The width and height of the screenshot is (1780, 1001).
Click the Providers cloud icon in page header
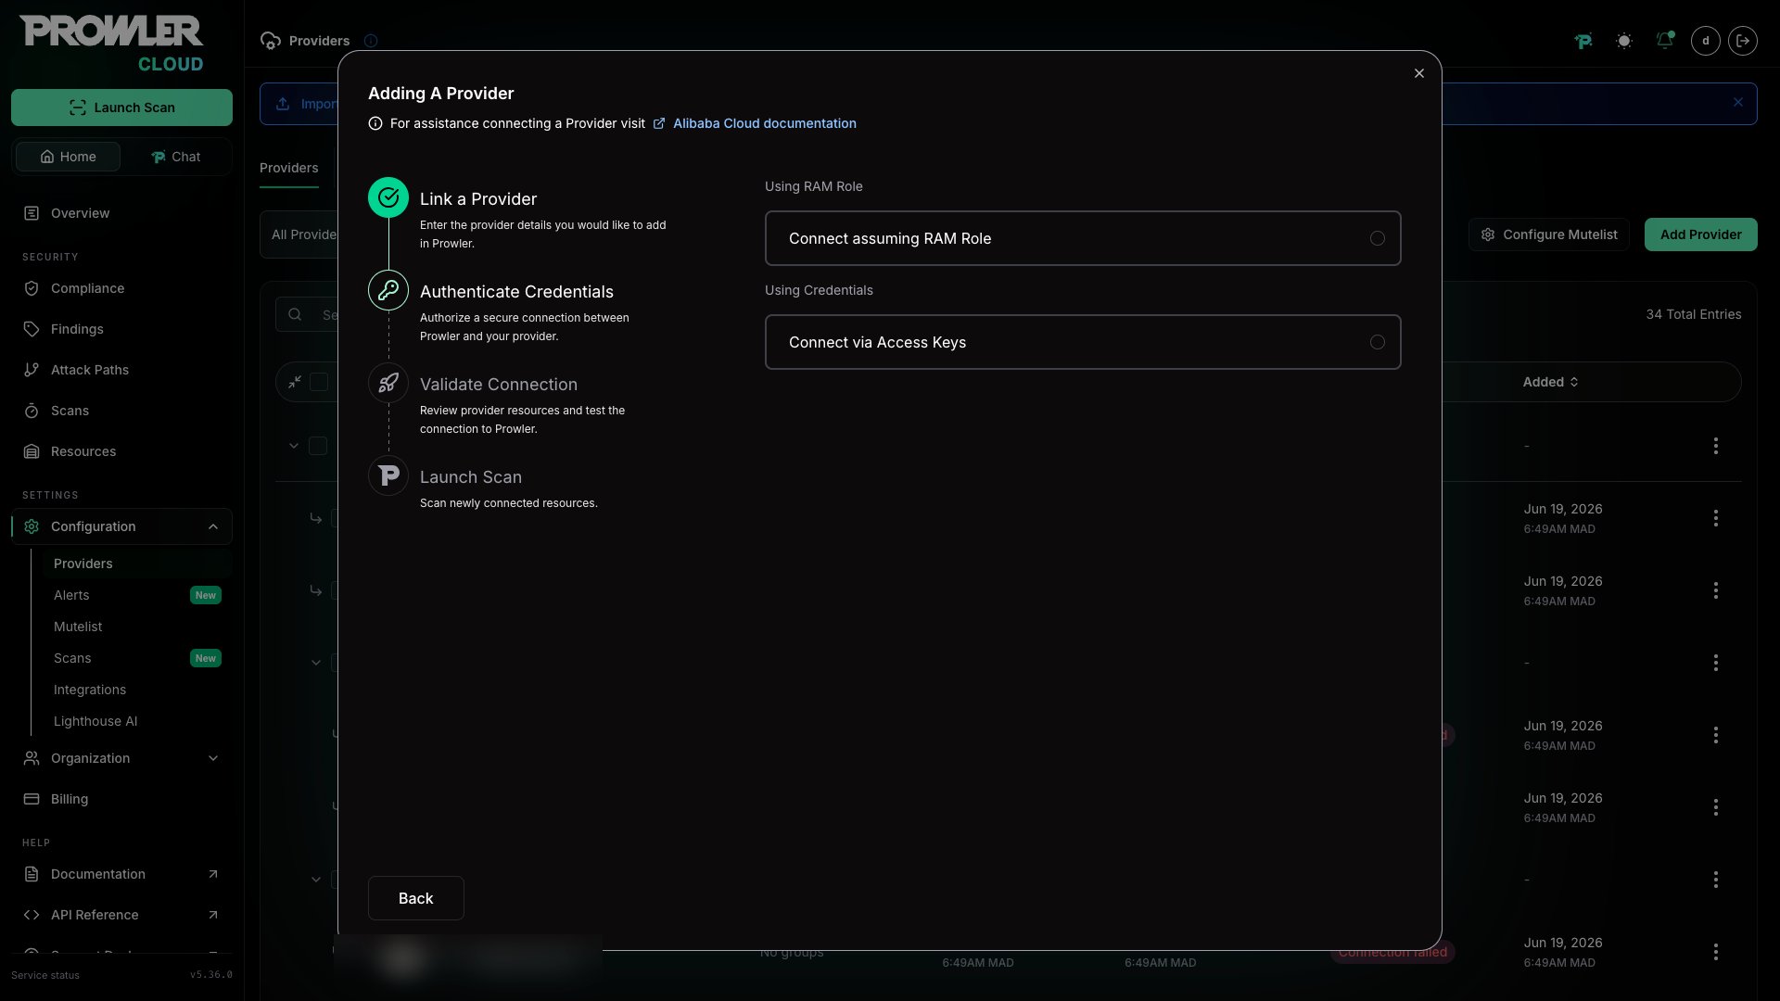point(271,41)
